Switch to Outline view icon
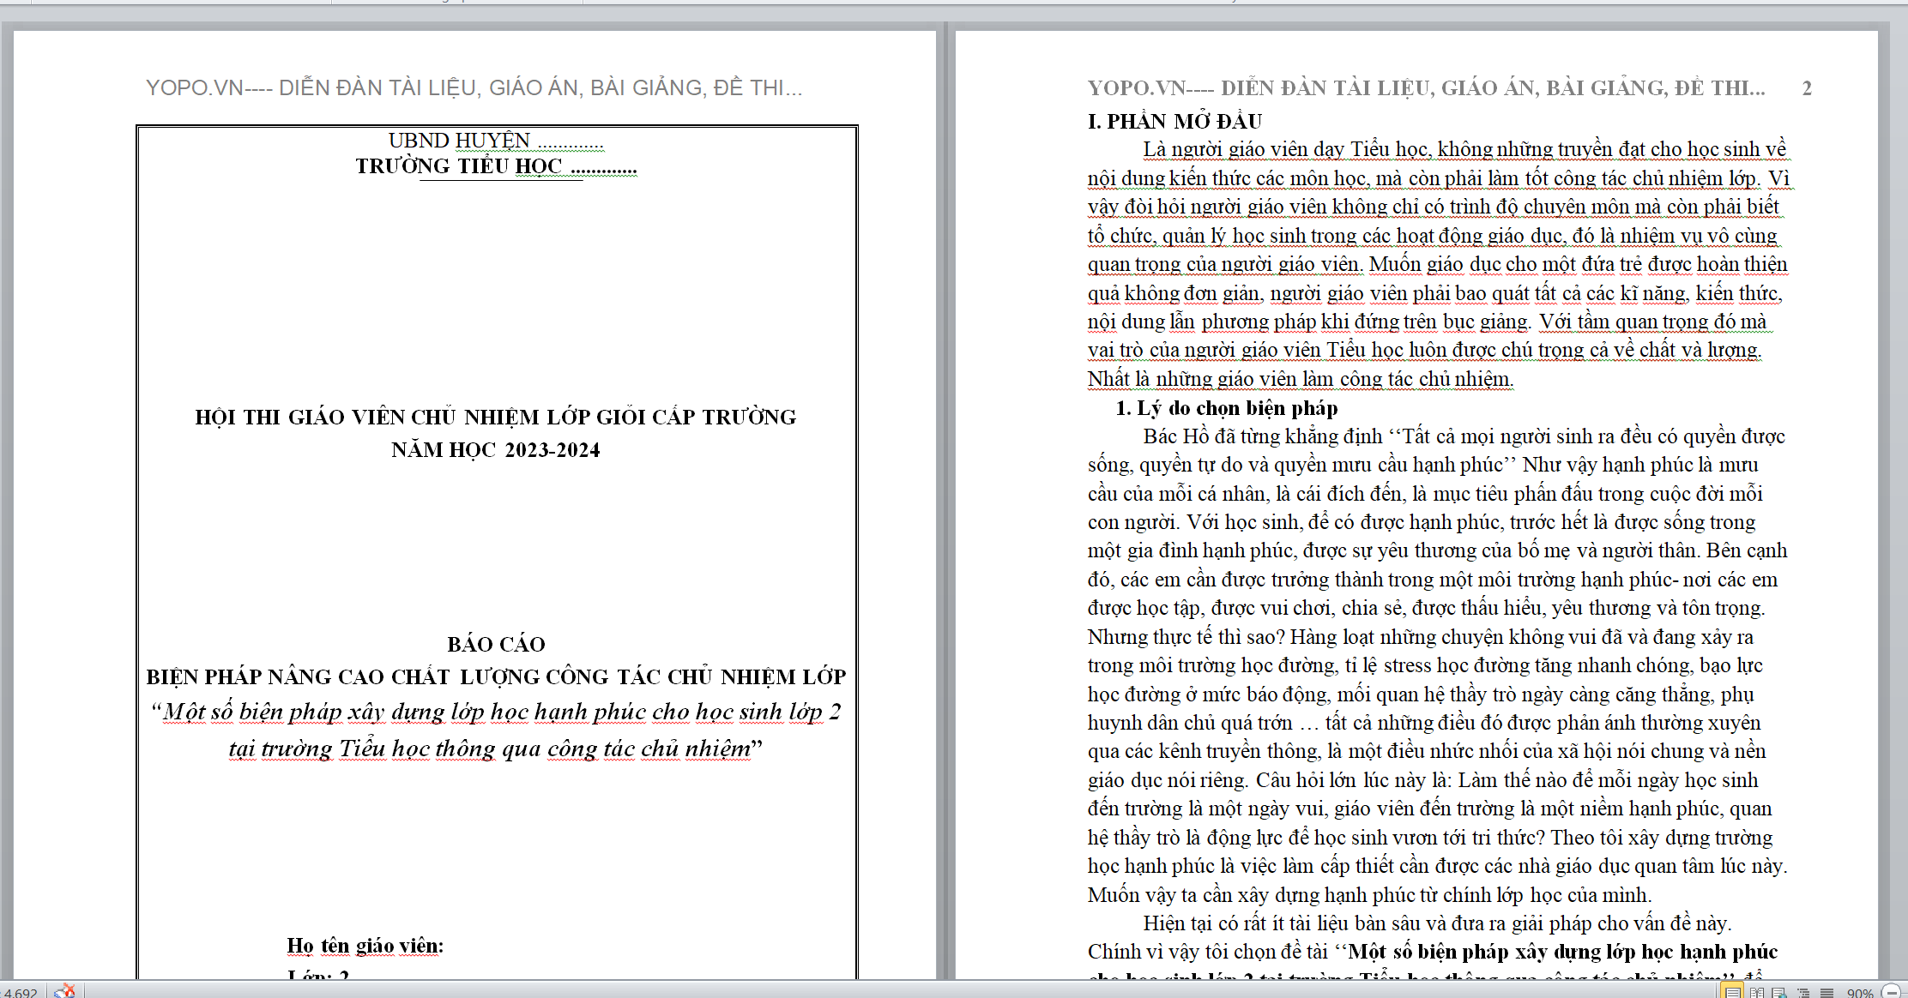Viewport: 1908px width, 998px height. click(1803, 992)
